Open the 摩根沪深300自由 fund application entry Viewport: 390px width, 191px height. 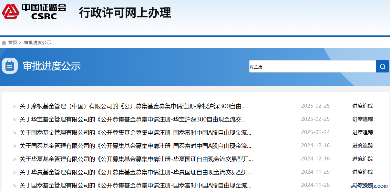tap(132, 106)
